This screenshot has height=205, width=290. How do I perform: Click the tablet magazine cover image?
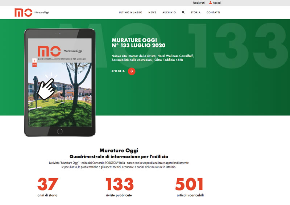60,83
